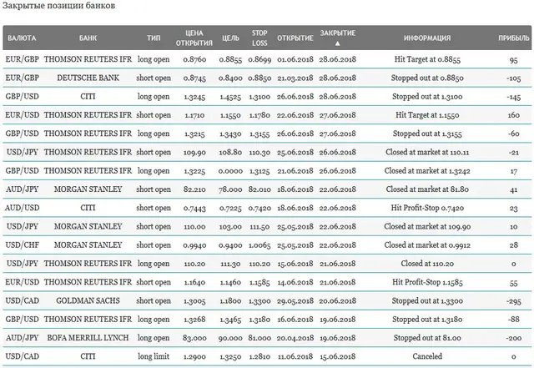
Task: Click closing date 15.06.2018
Action: point(337,357)
